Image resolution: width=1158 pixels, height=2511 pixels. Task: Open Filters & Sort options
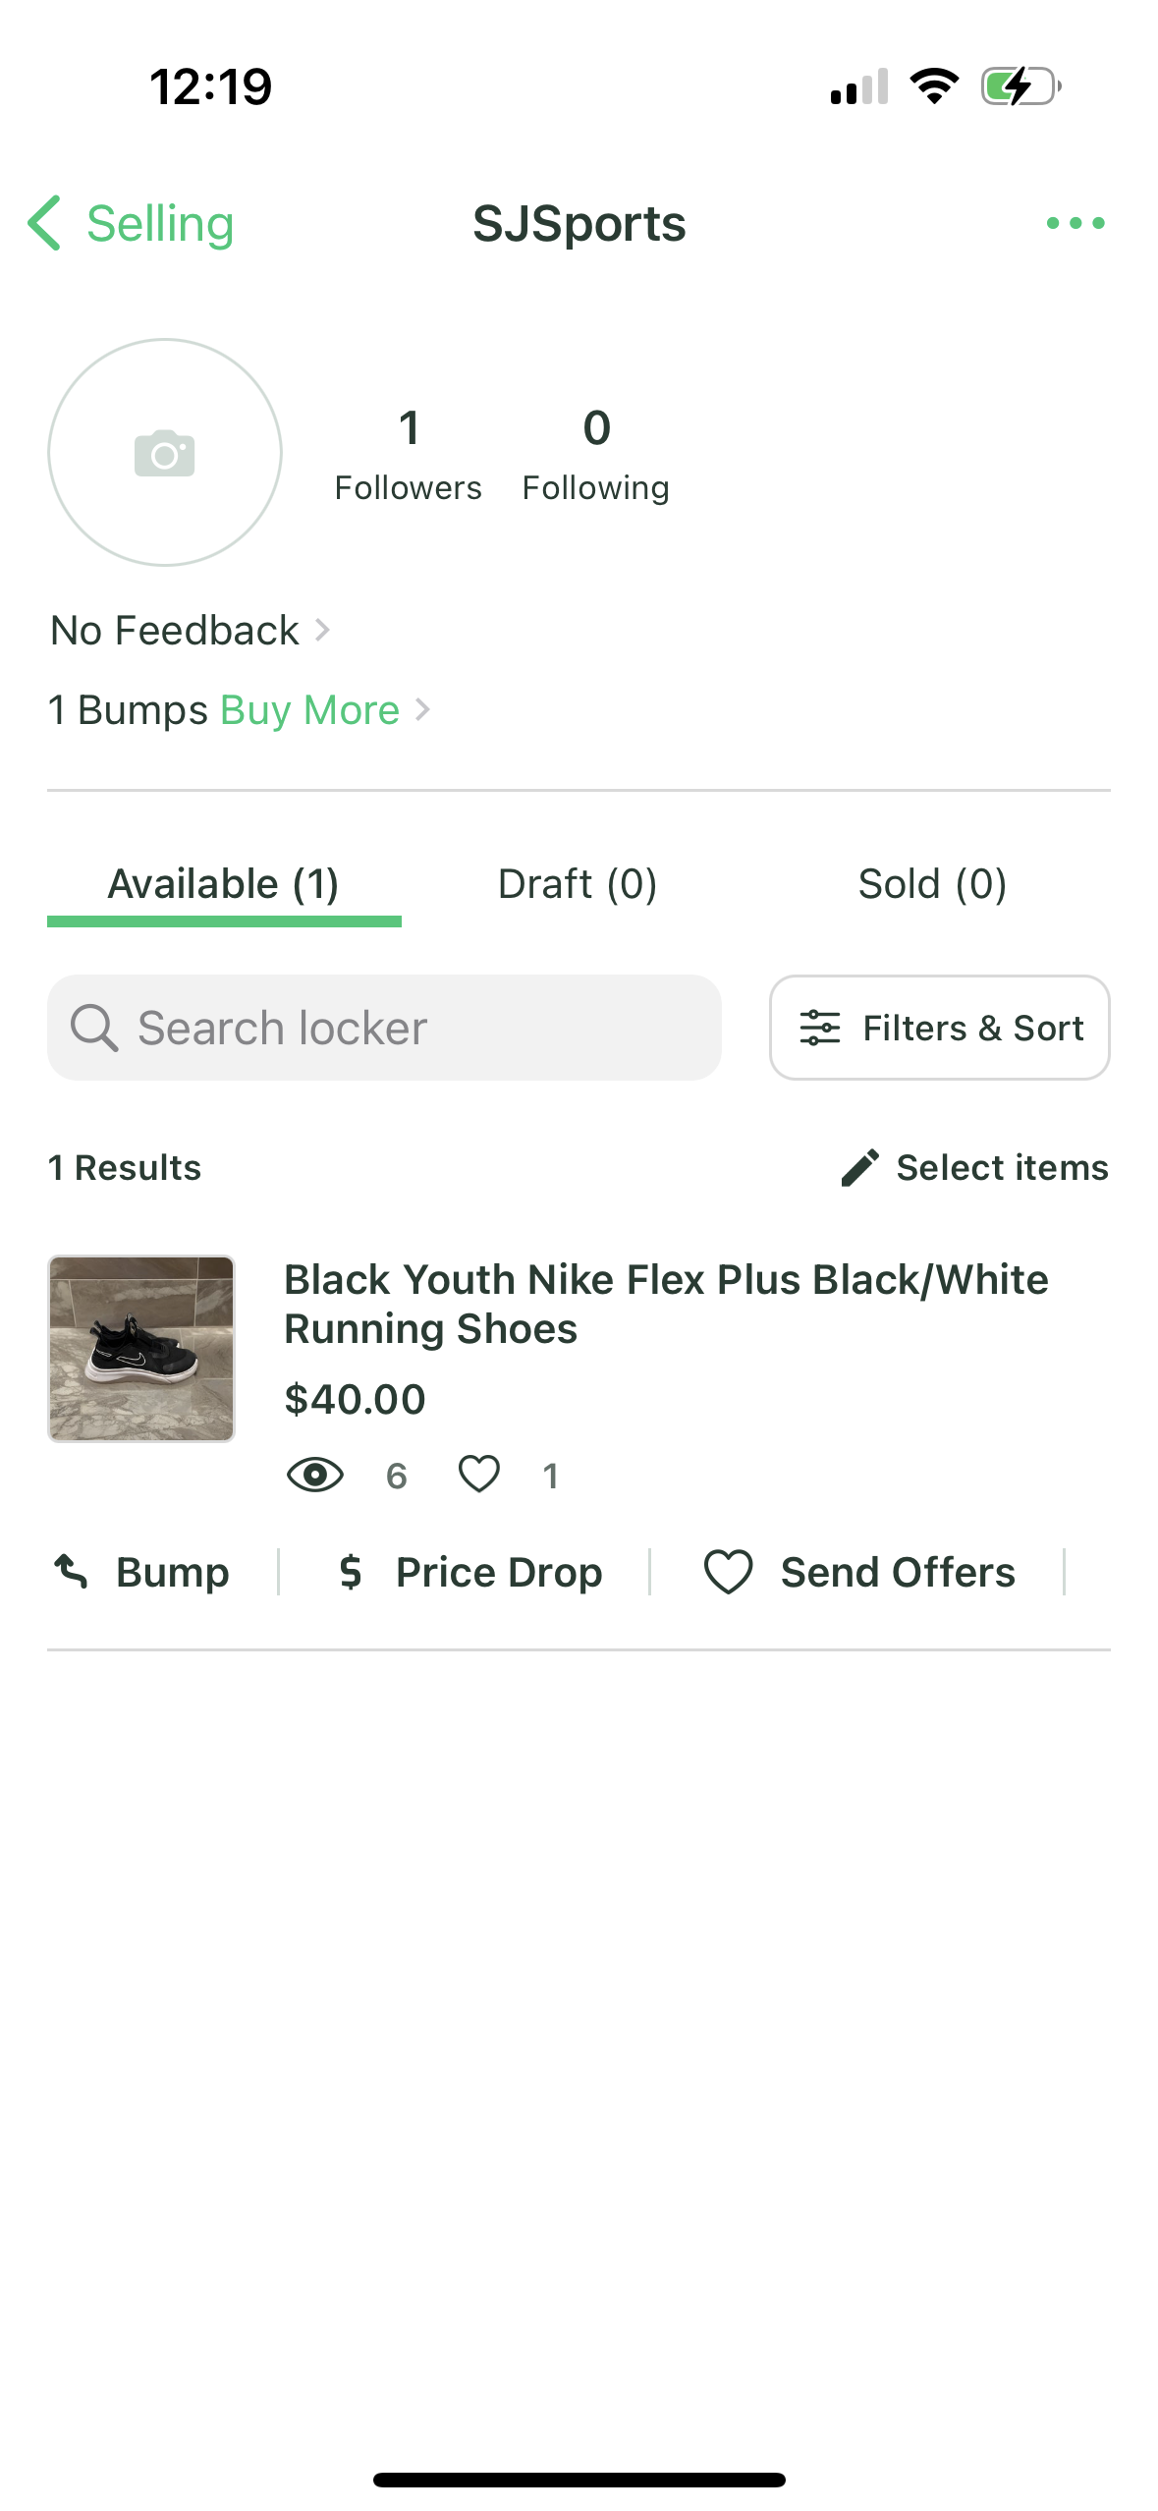pyautogui.click(x=939, y=1028)
